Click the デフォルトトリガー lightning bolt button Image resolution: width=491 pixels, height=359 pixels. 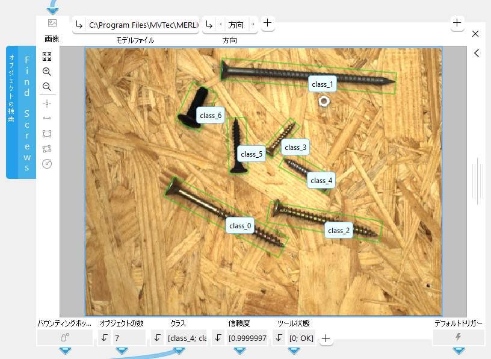[459, 338]
